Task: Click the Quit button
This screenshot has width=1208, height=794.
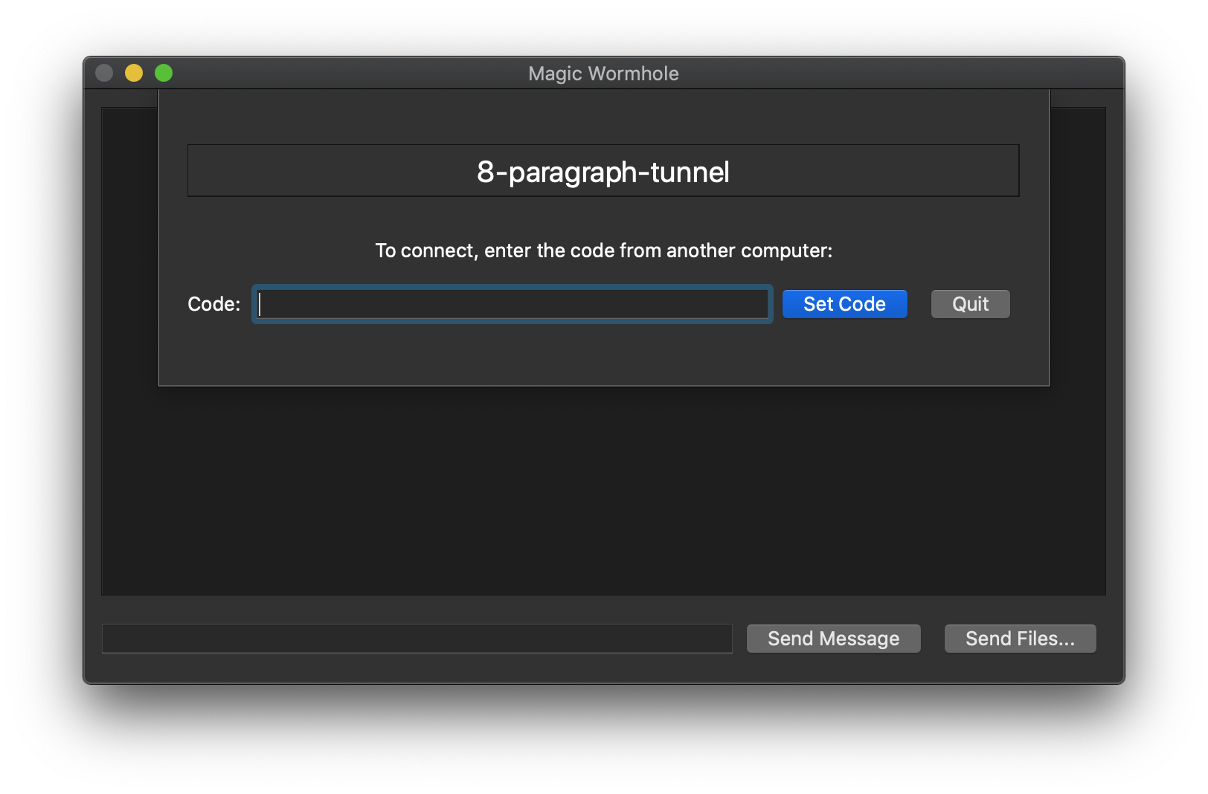Action: pos(970,304)
